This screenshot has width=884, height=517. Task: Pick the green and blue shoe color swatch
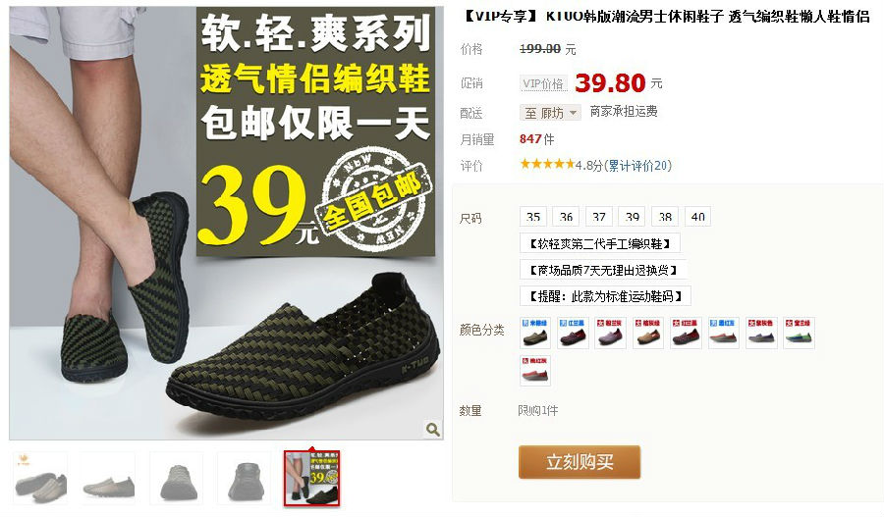click(x=799, y=333)
